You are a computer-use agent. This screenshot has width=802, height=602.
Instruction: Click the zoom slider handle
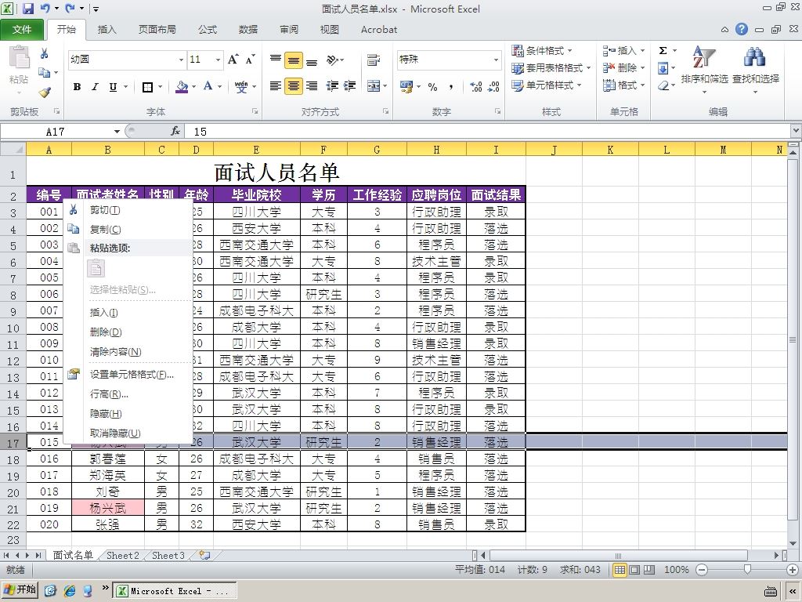(x=747, y=570)
